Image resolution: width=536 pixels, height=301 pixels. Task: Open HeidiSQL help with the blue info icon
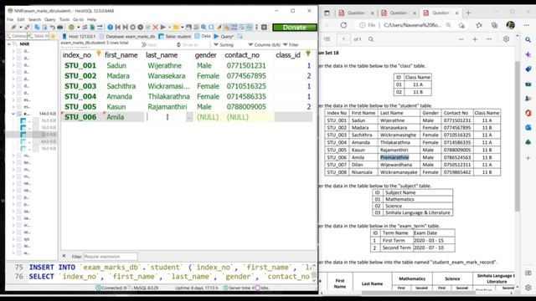click(110, 28)
